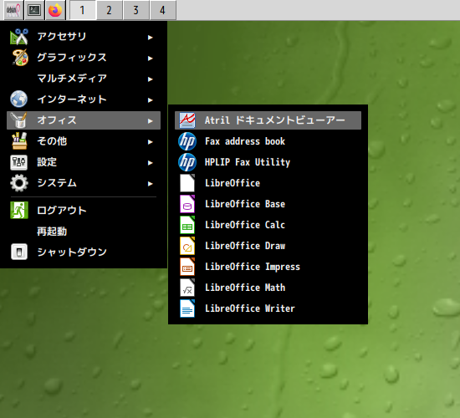The height and width of the screenshot is (418, 460).
Task: Expand the グラフィックス submenu arrow
Action: coord(151,58)
